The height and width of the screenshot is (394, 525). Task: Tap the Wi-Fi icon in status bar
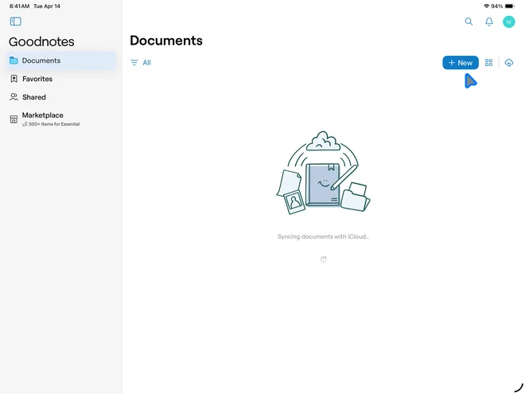pos(487,6)
